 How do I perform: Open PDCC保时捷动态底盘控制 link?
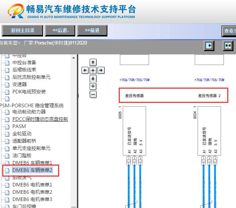click(x=40, y=119)
